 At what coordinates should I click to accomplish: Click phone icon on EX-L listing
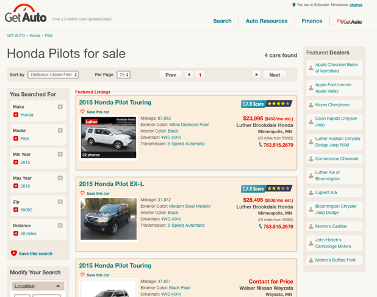pyautogui.click(x=260, y=227)
